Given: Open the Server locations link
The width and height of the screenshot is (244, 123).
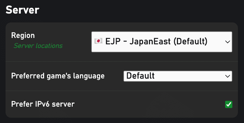Looking at the screenshot, I should pos(38,46).
